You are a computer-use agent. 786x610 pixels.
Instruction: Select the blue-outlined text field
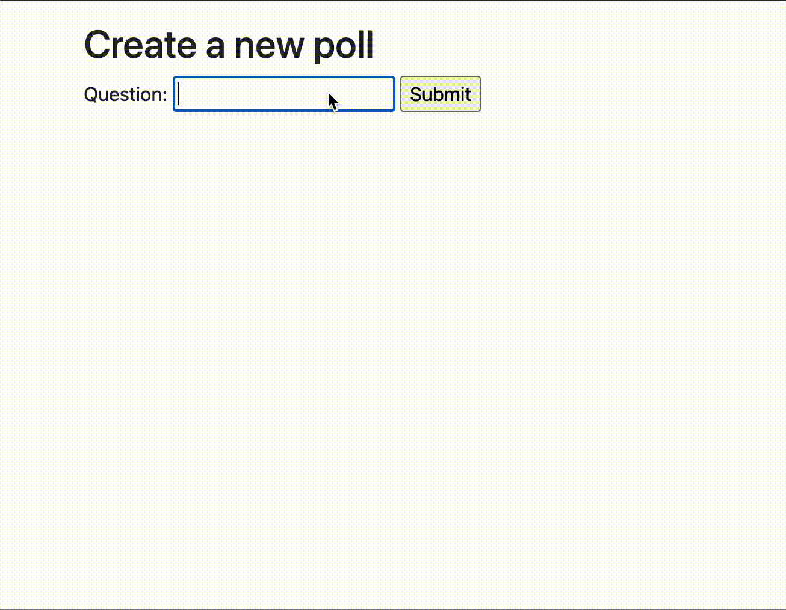pyautogui.click(x=283, y=94)
